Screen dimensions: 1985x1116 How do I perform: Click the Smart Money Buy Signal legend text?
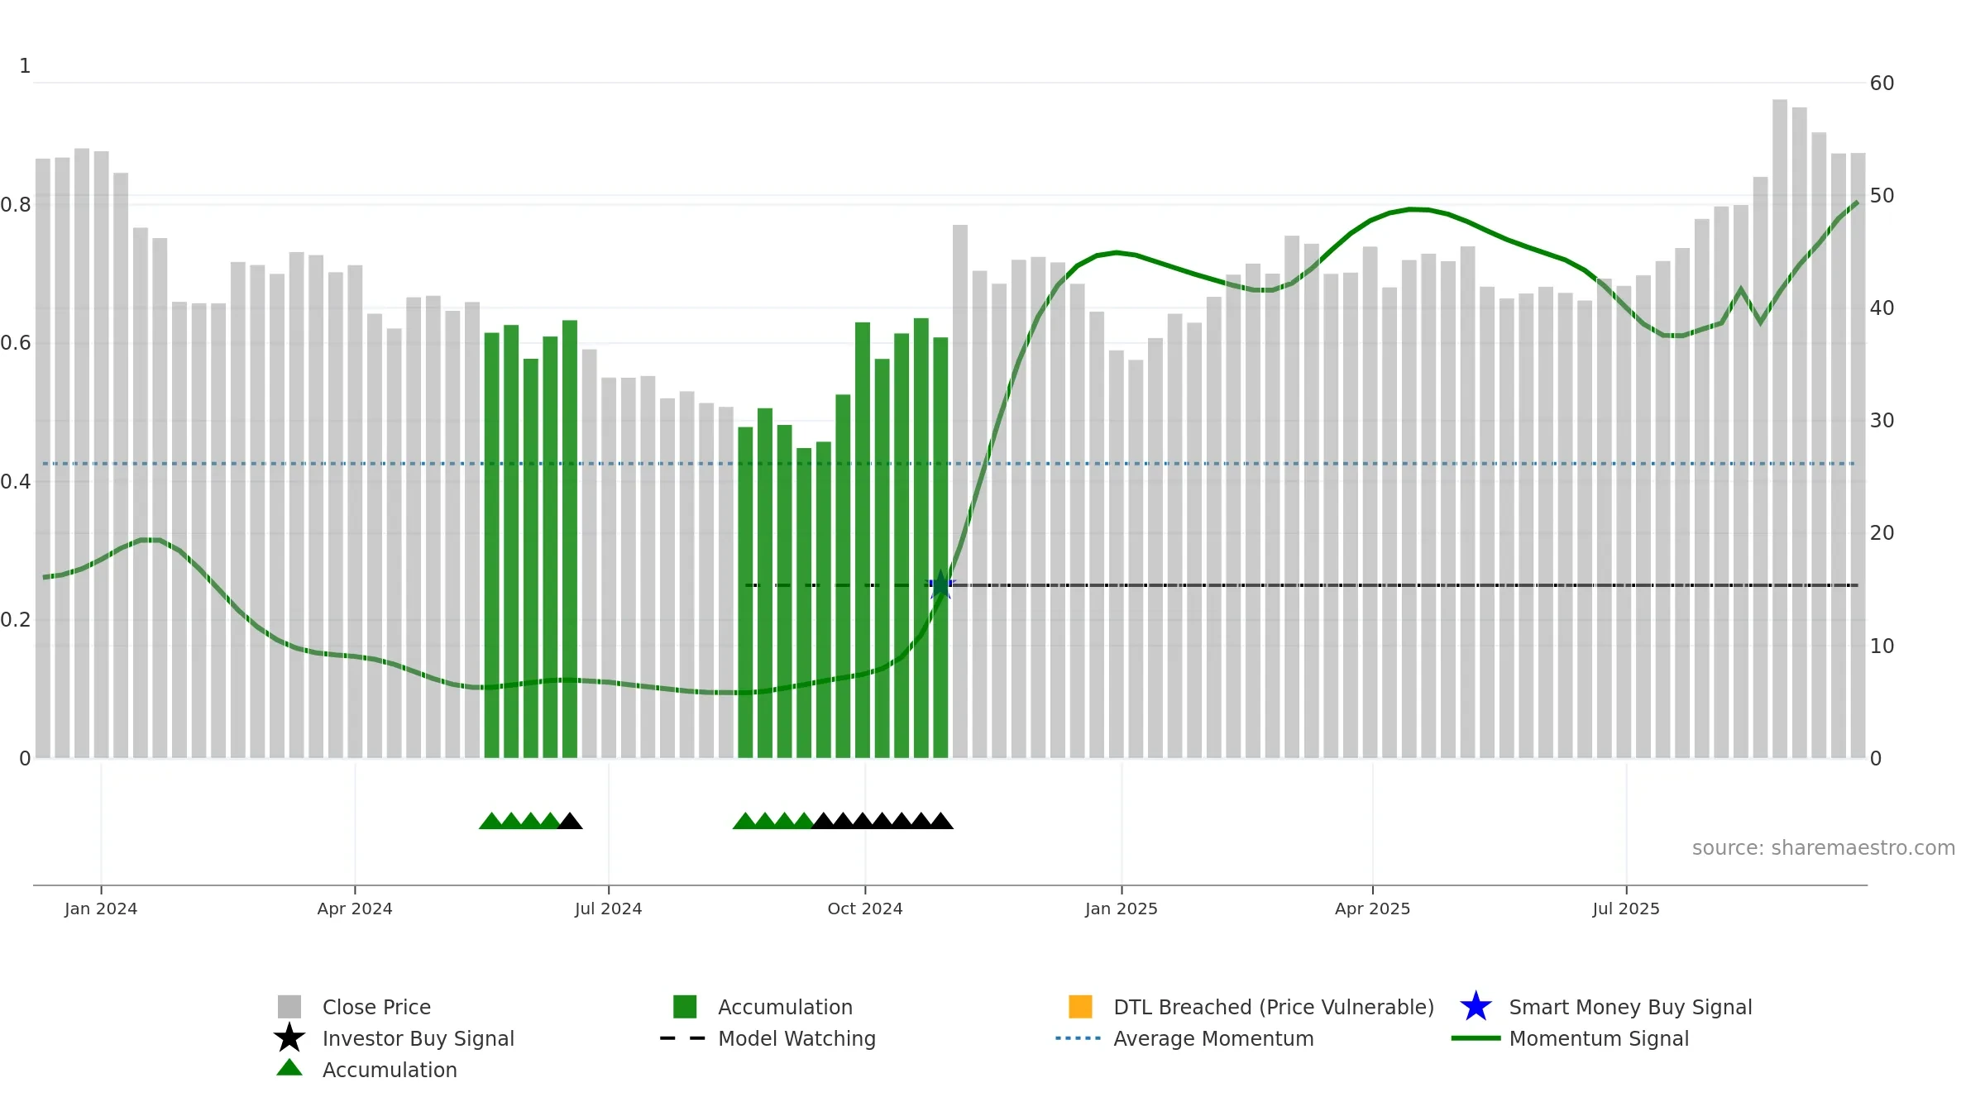(1630, 1007)
